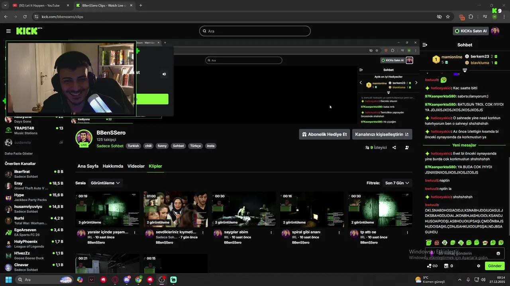510x286 pixels.
Task: Select the angry red emote in chat bar
Action: click(437, 242)
